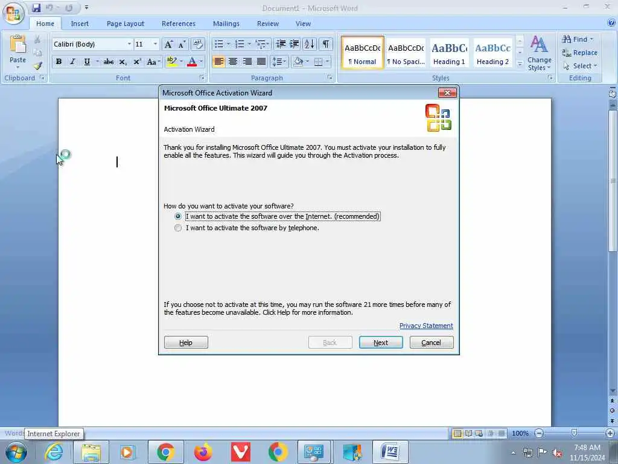Screen dimensions: 618x464
Task: Click the Zoom Out minus button
Action: (x=539, y=433)
